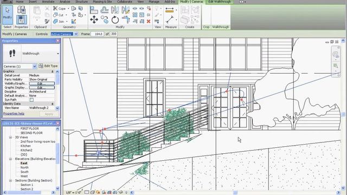Select the Mirror Pick Axis tool
Image resolution: width=347 pixels, height=195 pixels.
[x=115, y=10]
